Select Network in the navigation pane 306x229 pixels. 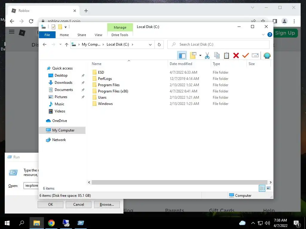(x=59, y=140)
